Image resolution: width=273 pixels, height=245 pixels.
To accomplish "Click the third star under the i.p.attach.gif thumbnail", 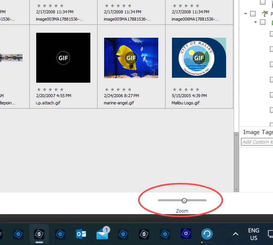I will click(x=50, y=90).
